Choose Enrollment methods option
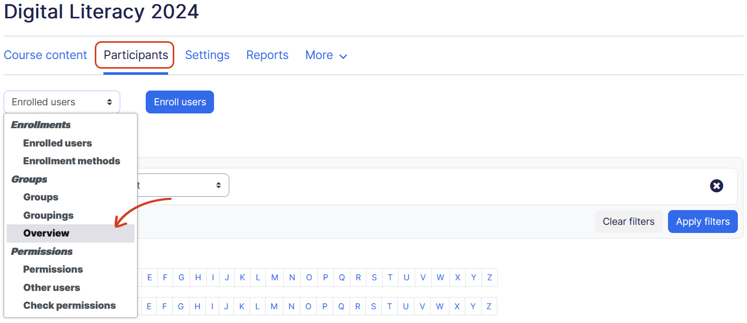Image resolution: width=747 pixels, height=323 pixels. (70, 161)
